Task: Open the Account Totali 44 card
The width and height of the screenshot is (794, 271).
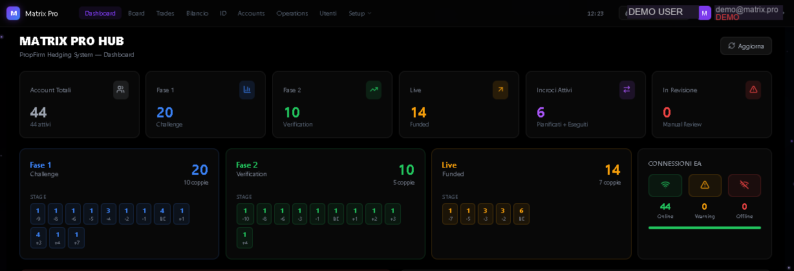Action: 80,105
